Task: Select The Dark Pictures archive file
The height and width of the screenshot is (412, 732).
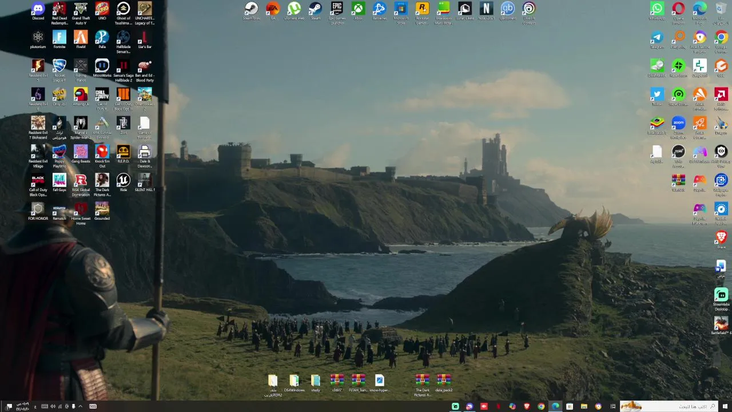Action: tap(422, 385)
